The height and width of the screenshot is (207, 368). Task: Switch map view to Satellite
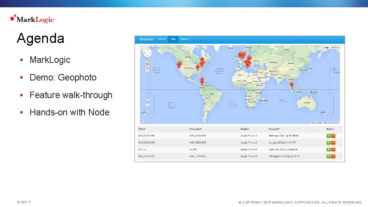point(334,48)
